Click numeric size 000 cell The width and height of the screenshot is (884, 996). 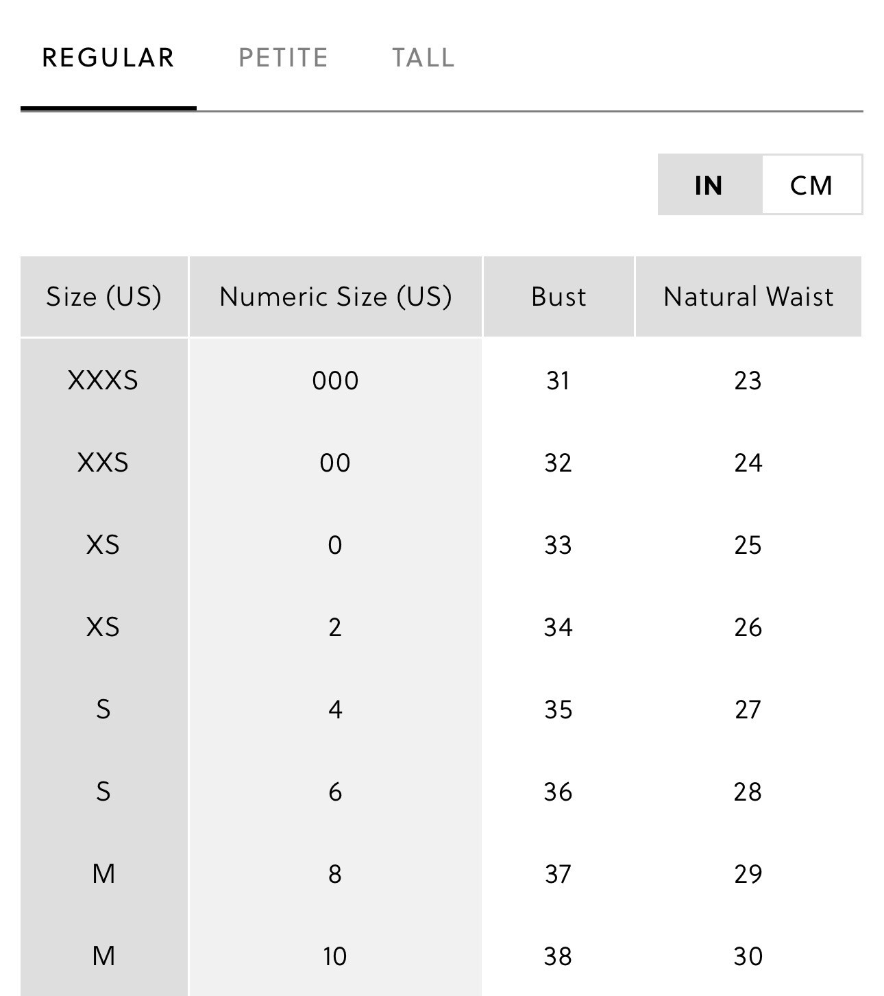(x=336, y=380)
